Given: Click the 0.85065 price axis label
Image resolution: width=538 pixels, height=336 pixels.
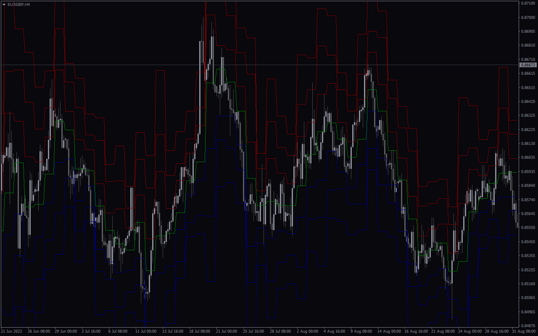Looking at the screenshot, I should tap(528, 298).
